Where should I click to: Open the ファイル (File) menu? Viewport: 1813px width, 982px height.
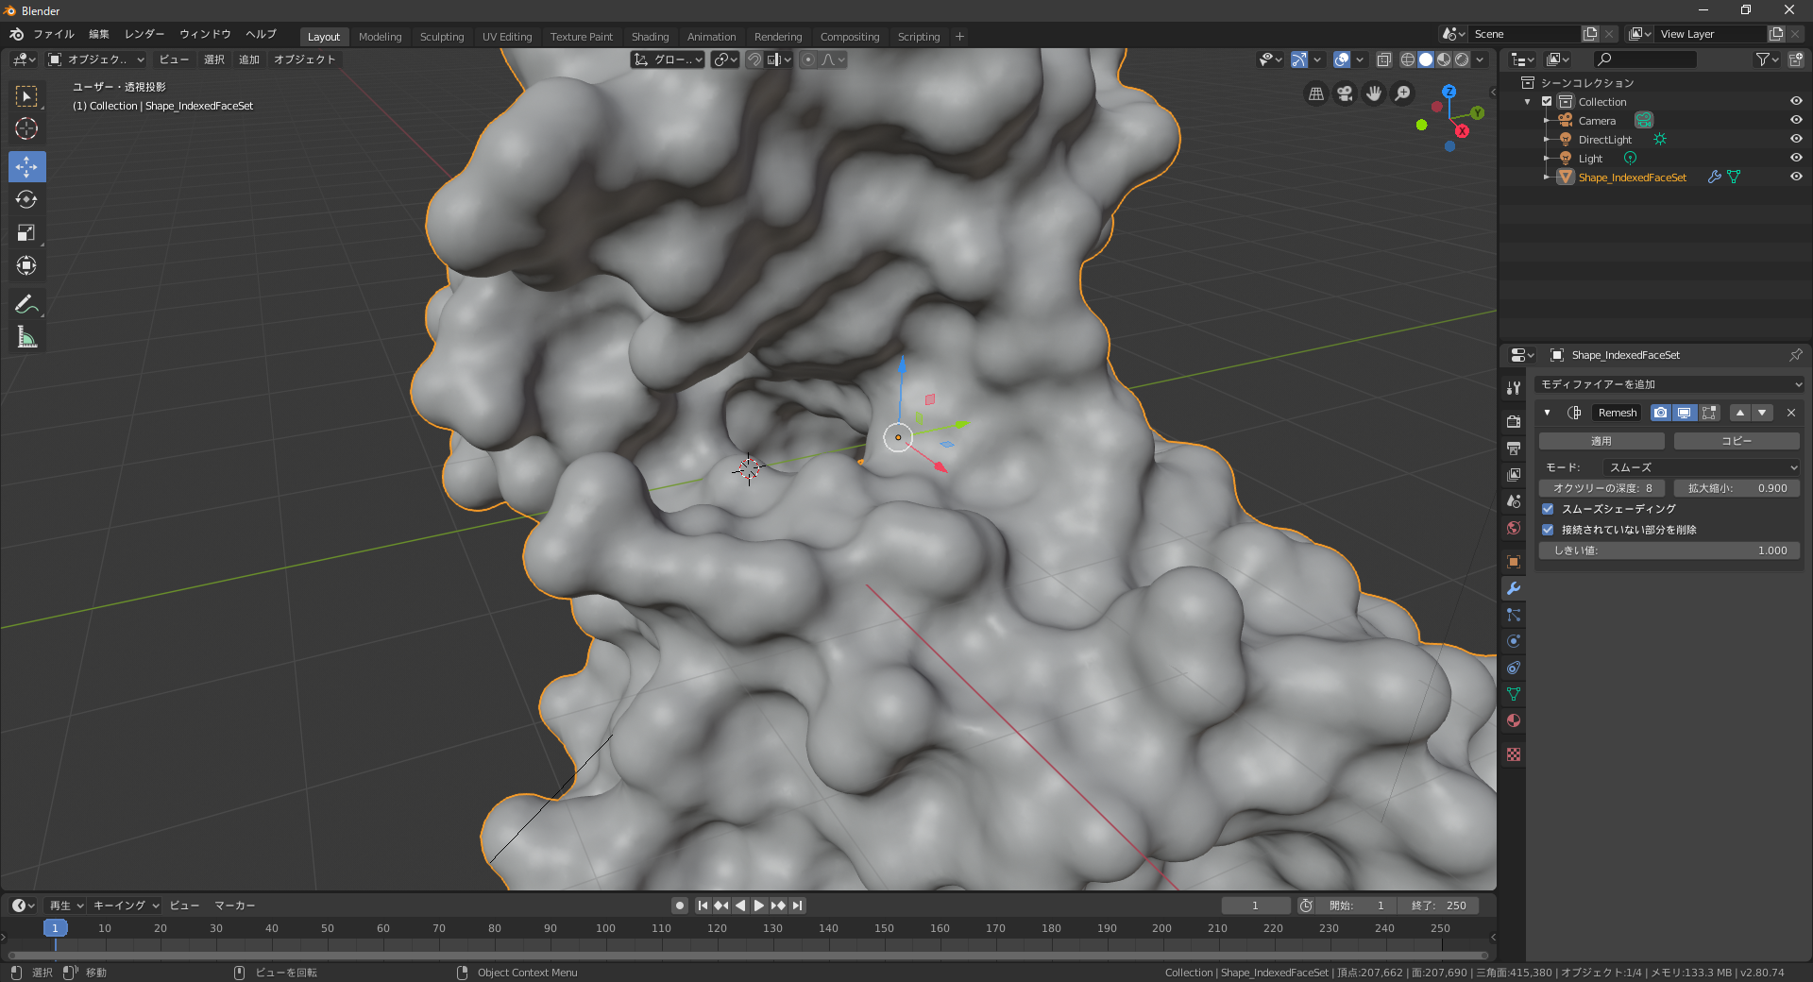[54, 34]
